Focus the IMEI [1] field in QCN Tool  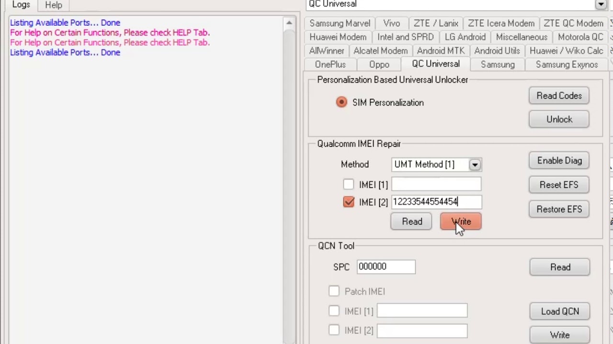point(422,311)
